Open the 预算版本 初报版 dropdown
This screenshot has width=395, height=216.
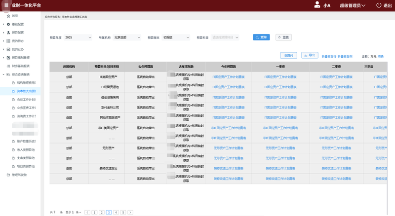pyautogui.click(x=176, y=37)
